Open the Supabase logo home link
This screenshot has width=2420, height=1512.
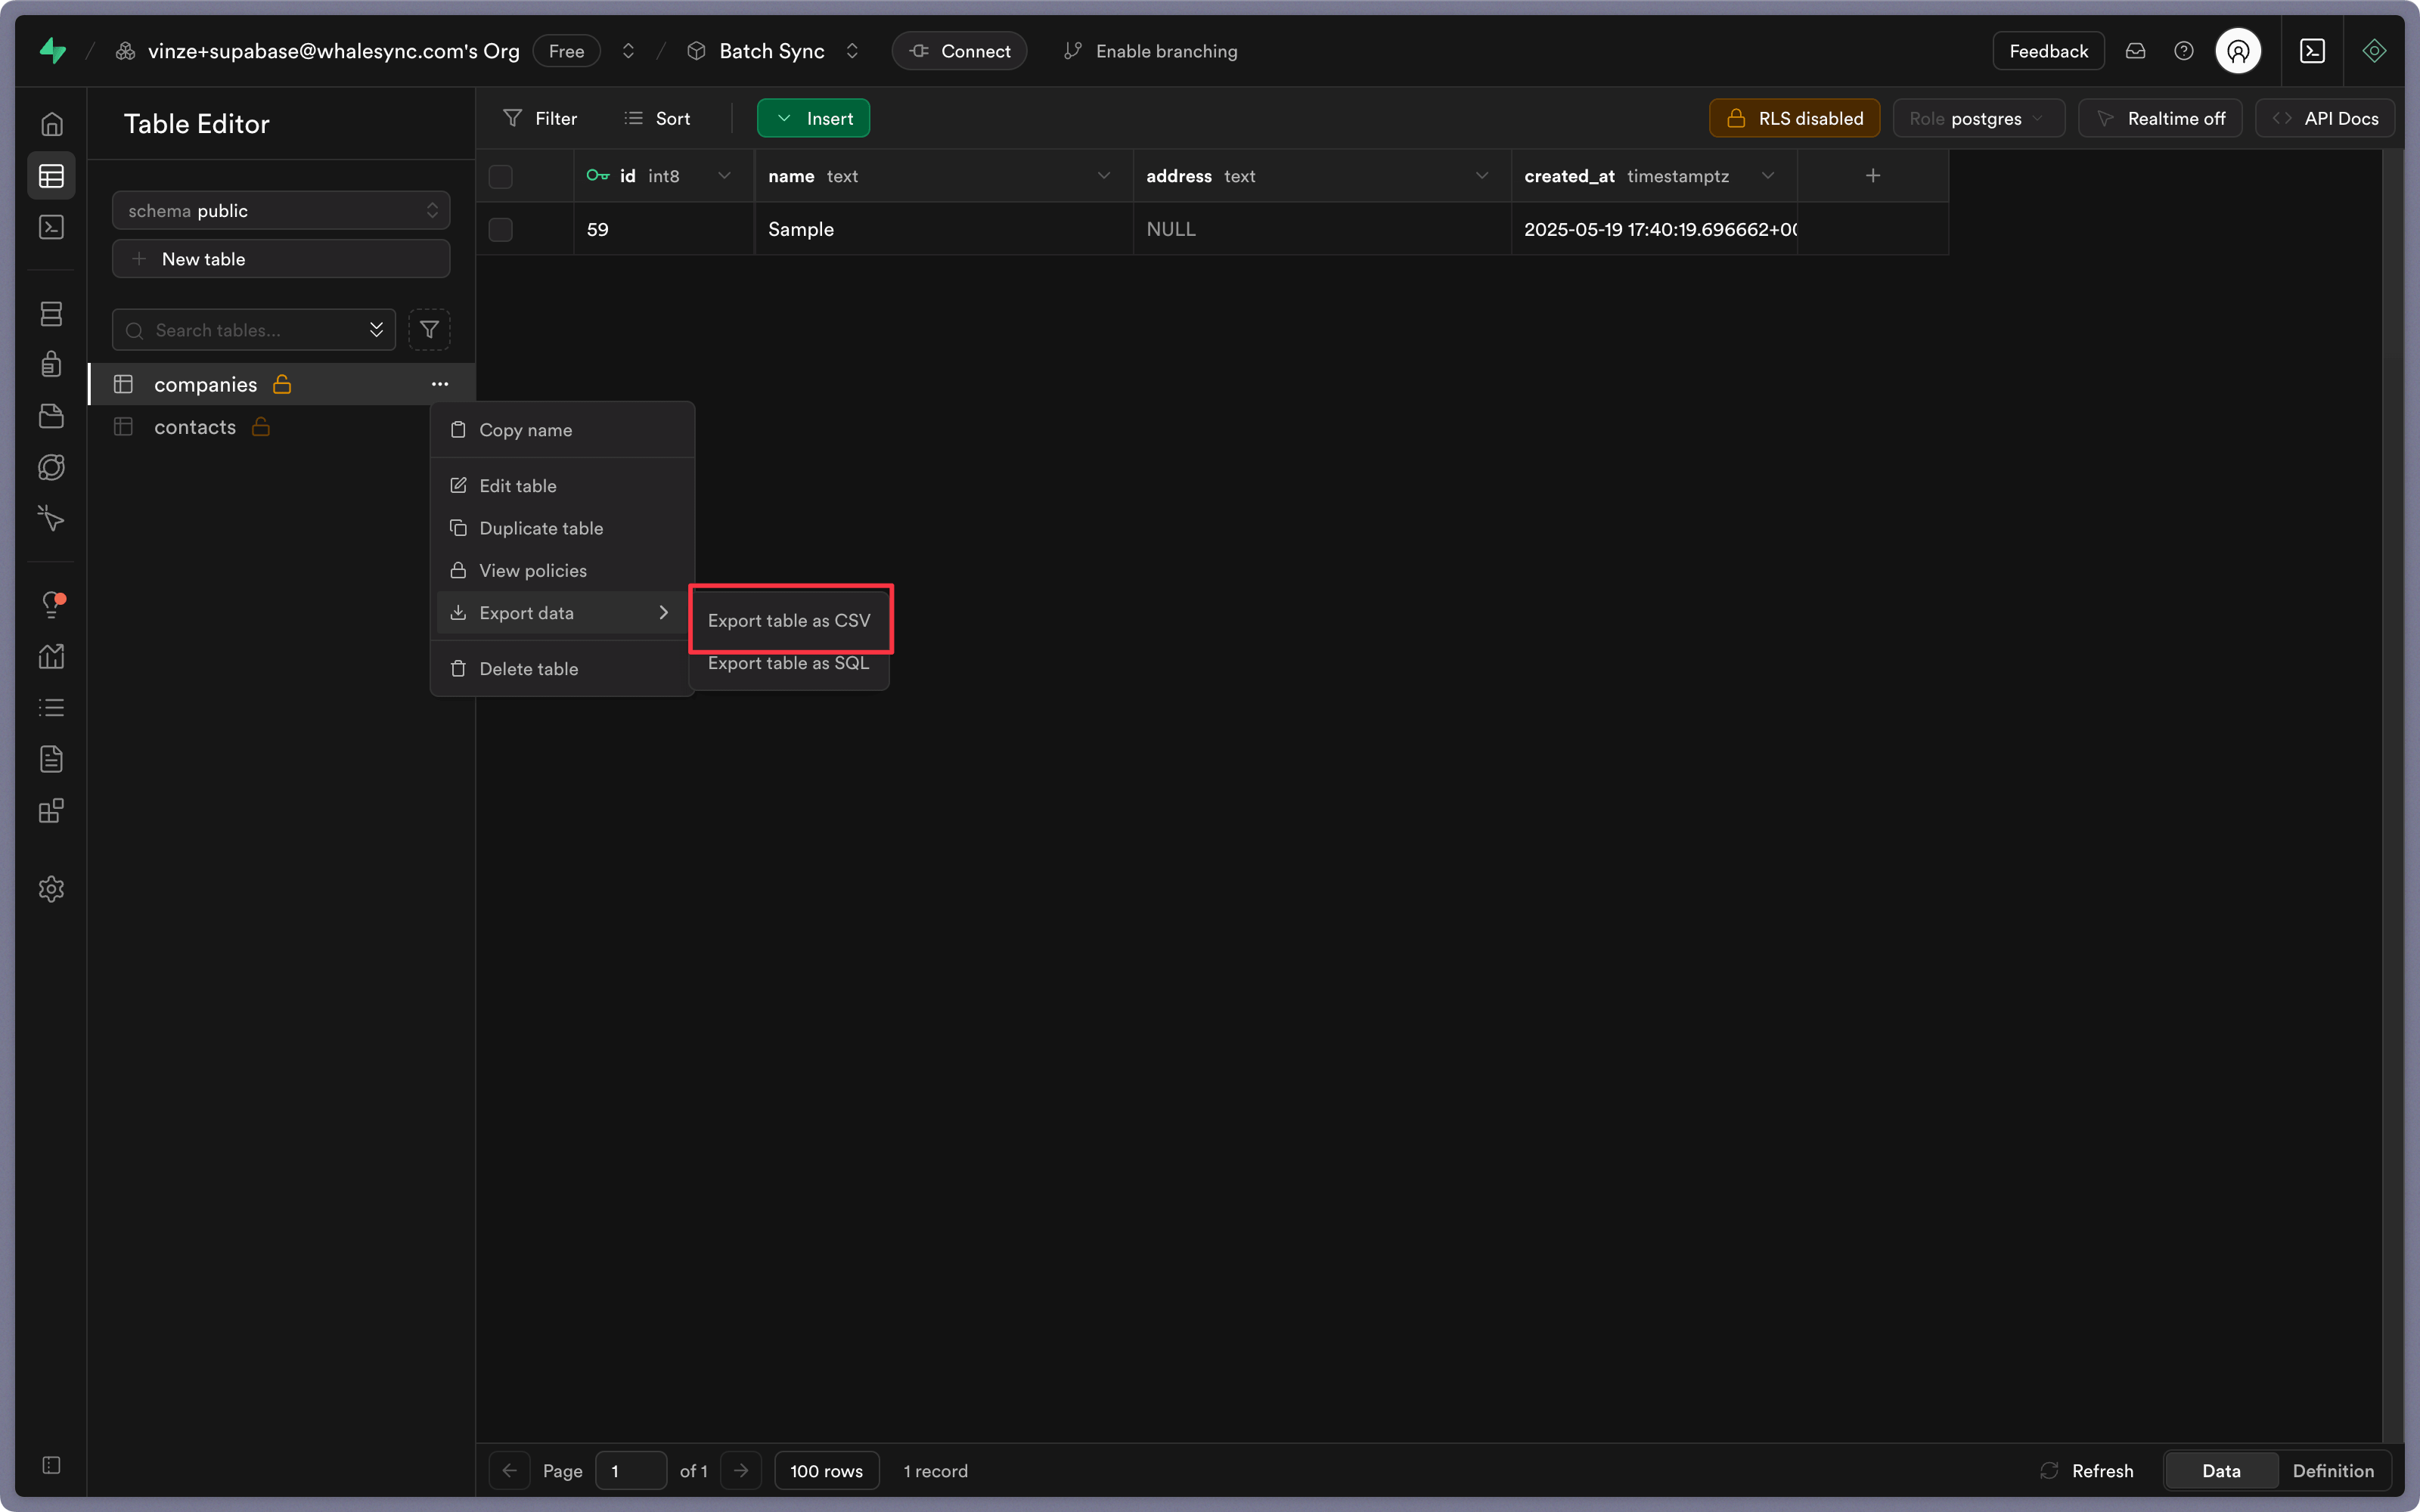(52, 50)
